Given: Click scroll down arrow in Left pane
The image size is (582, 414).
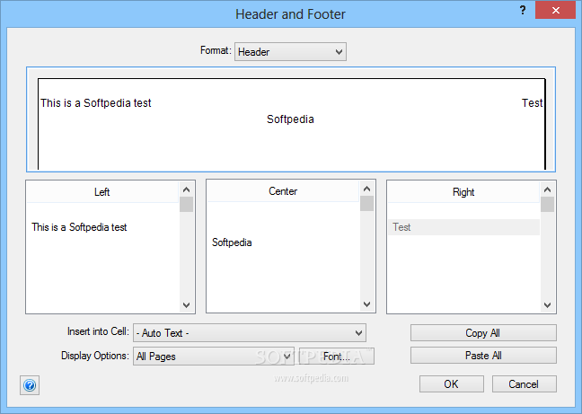Looking at the screenshot, I should pyautogui.click(x=186, y=305).
